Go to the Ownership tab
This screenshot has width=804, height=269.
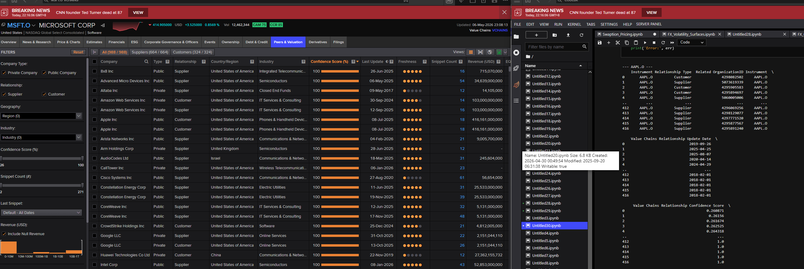pyautogui.click(x=230, y=42)
